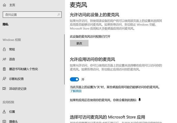This screenshot has height=123, width=177.
Task: Click the 更改 button
Action: click(79, 43)
